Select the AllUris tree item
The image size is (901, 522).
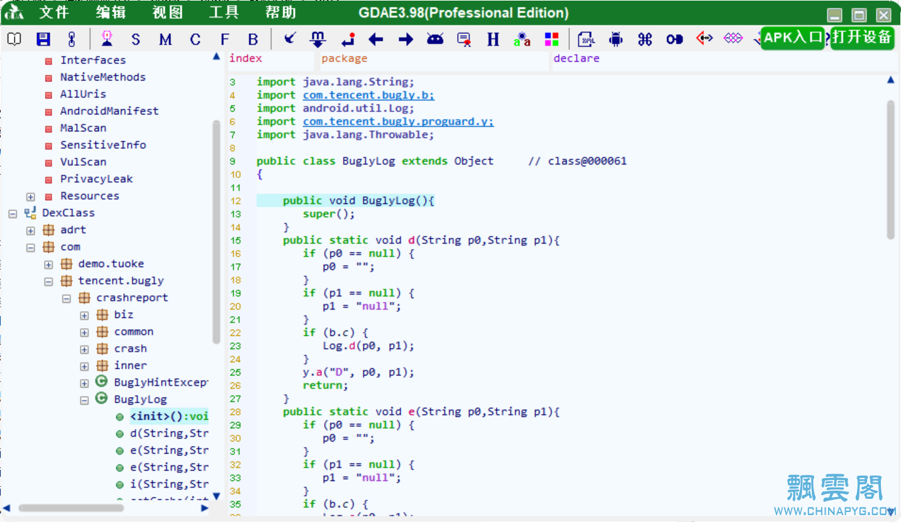click(x=83, y=94)
